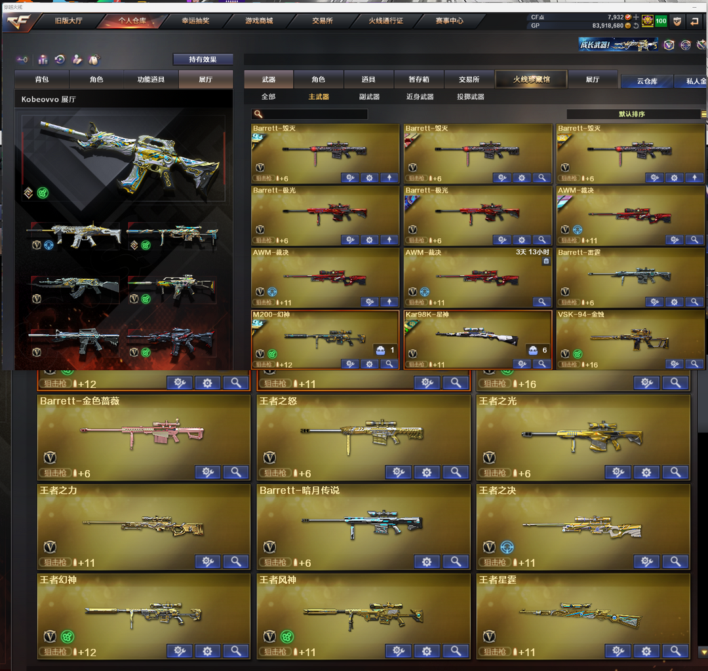
Task: Click the gear button on the Barrett-雷霆 card
Action: pyautogui.click(x=674, y=302)
